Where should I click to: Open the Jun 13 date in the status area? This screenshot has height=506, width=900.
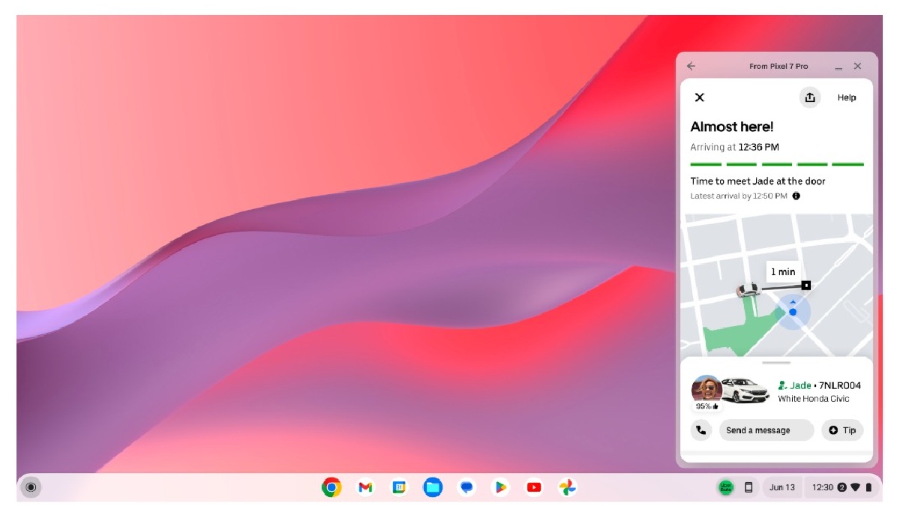782,487
